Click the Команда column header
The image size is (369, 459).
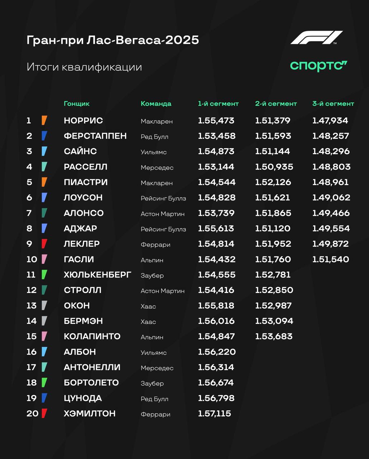coord(156,104)
